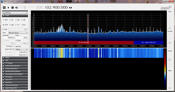Uncheck Snap to Grid

coord(14,49)
